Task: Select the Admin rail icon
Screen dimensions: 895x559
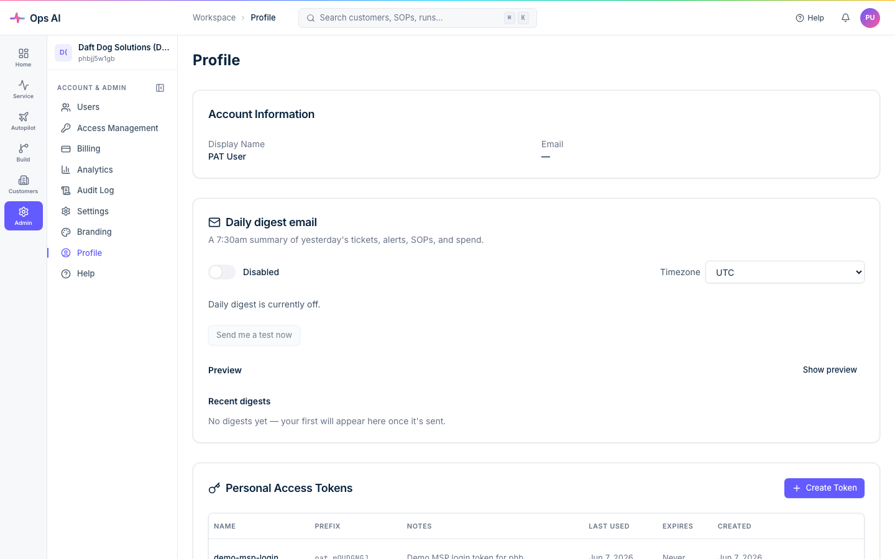Action: [x=23, y=216]
